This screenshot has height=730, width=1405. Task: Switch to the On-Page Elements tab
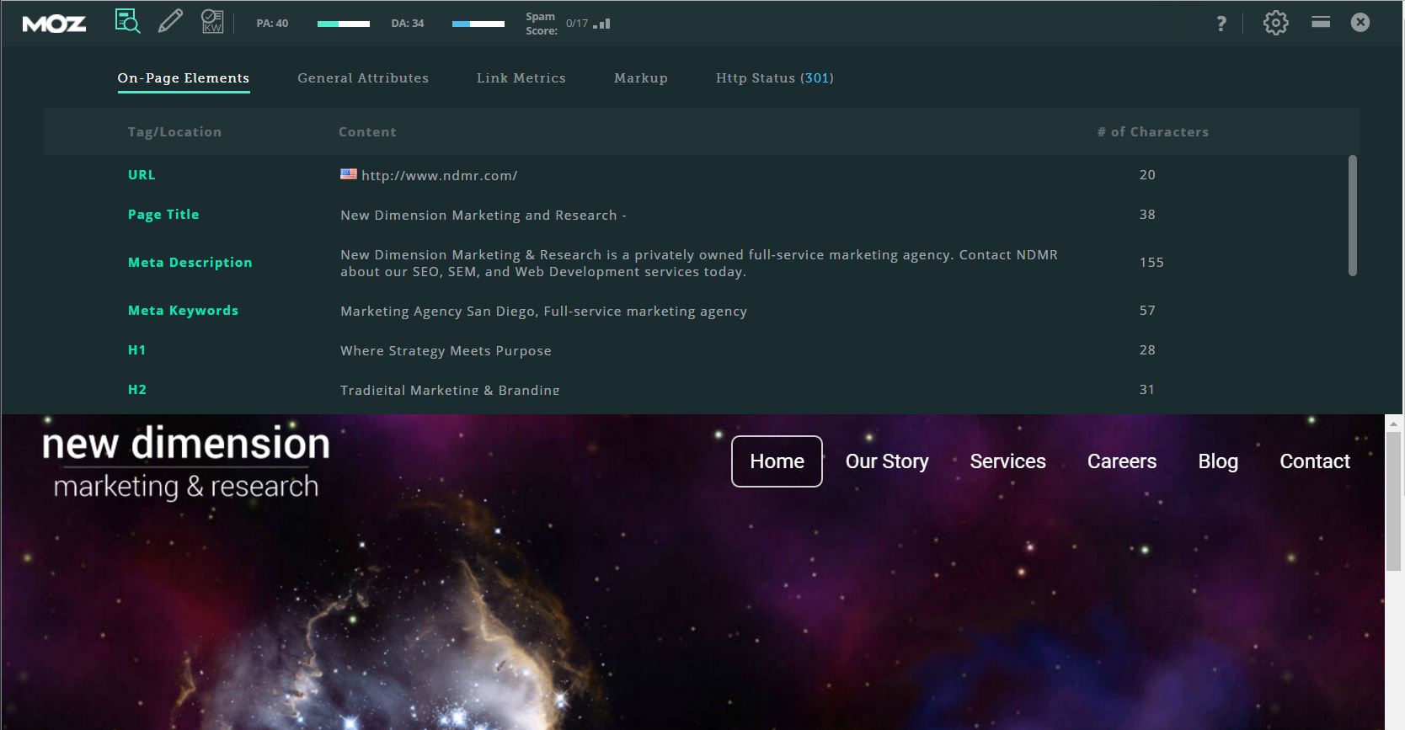pyautogui.click(x=184, y=78)
